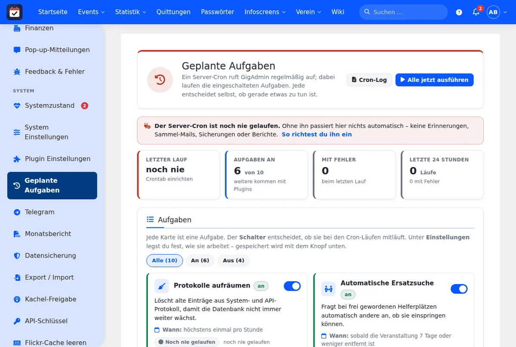
Task: Open the AB user avatar menu
Action: point(493,12)
